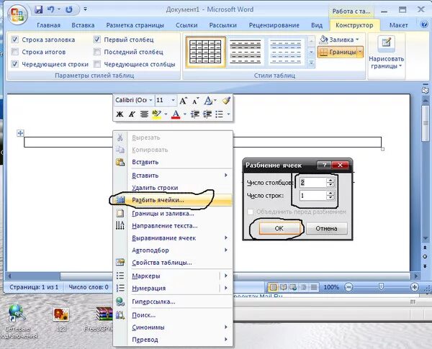Apply red font color
Image resolution: width=432 pixels, height=349 pixels.
176,114
